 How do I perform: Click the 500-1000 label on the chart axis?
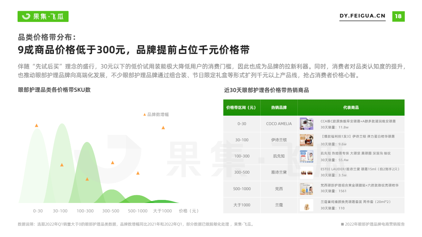pos(138,211)
